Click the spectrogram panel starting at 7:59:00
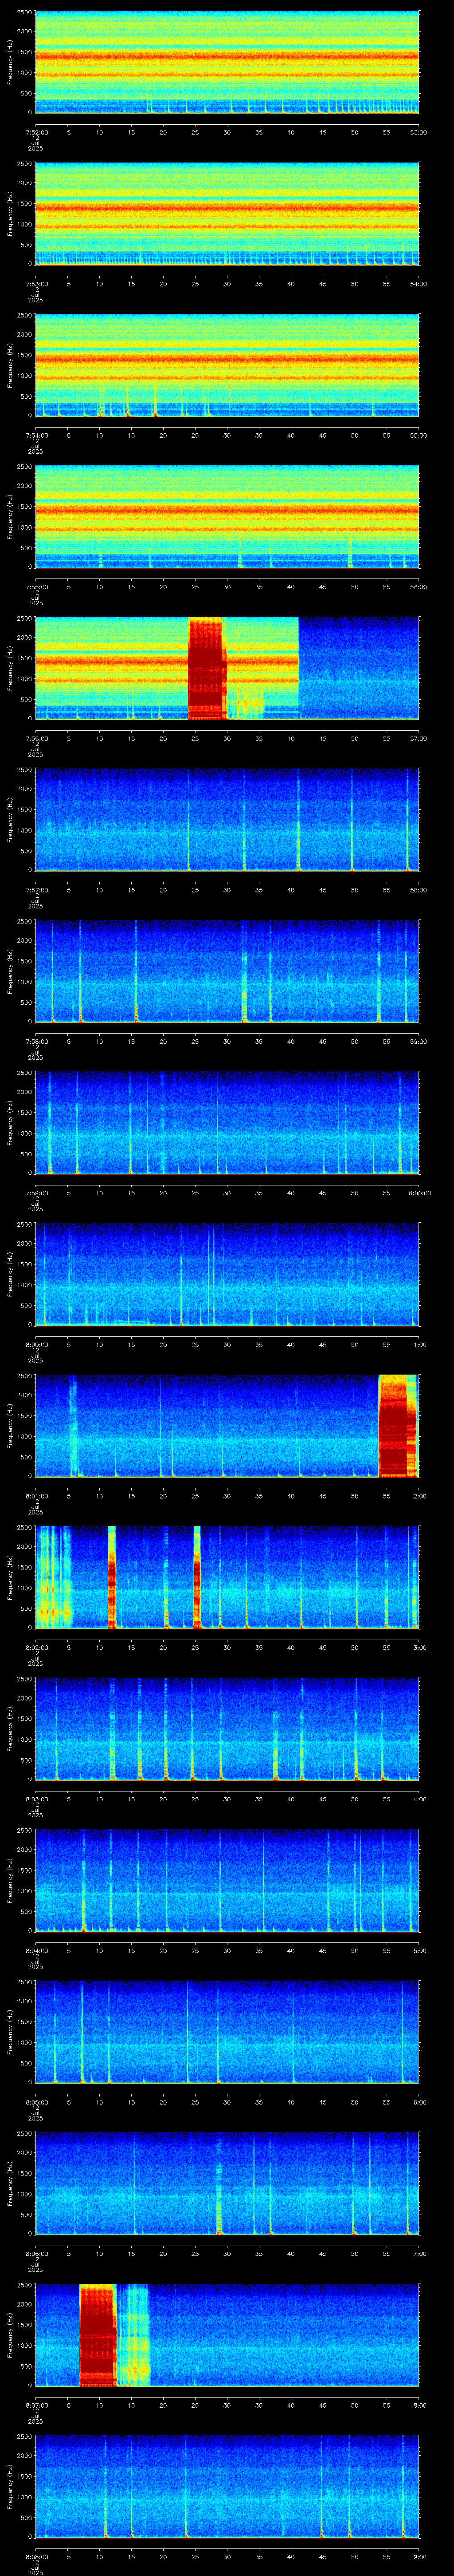The image size is (454, 2576). point(227,1122)
